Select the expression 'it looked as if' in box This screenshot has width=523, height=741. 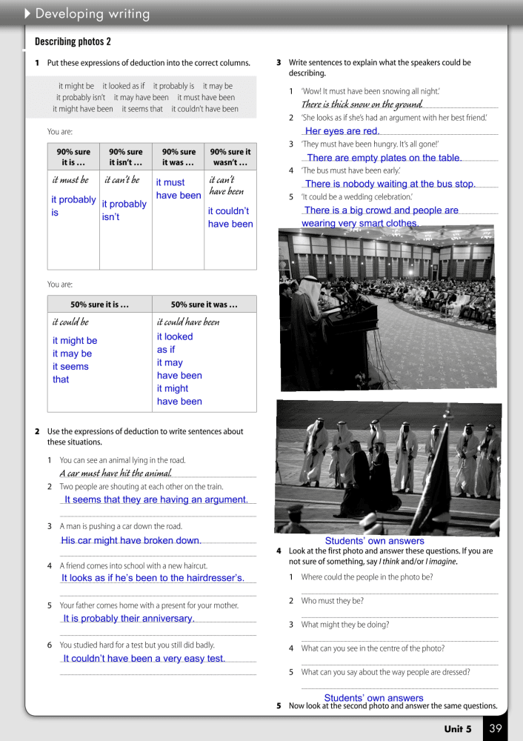click(x=123, y=86)
